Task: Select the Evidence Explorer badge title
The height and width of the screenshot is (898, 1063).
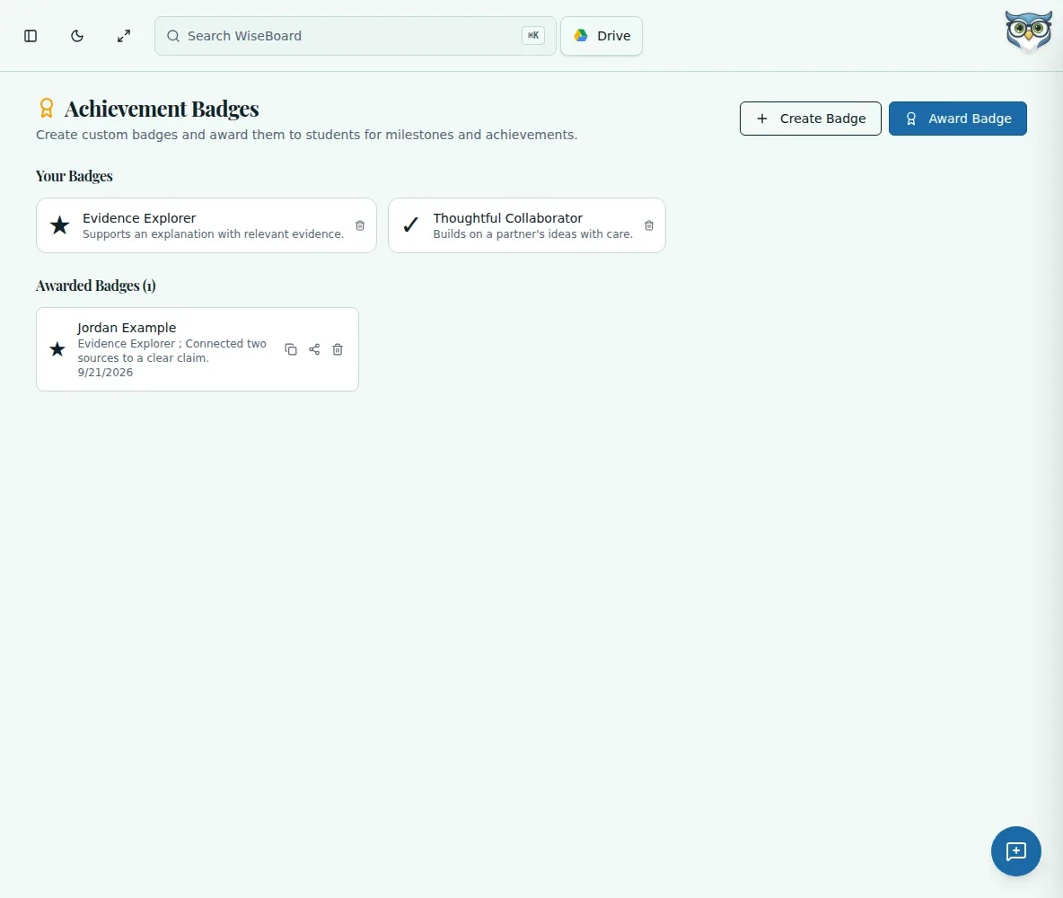Action: click(139, 217)
